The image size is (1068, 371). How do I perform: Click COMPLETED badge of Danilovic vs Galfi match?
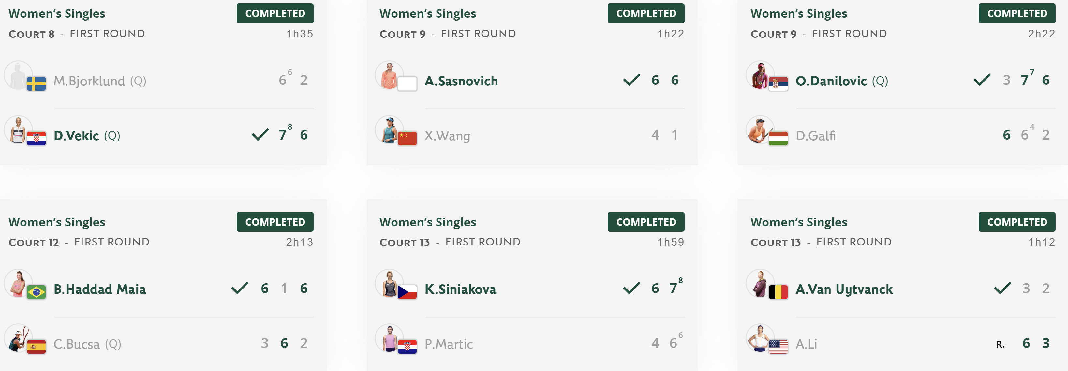[x=1017, y=14]
